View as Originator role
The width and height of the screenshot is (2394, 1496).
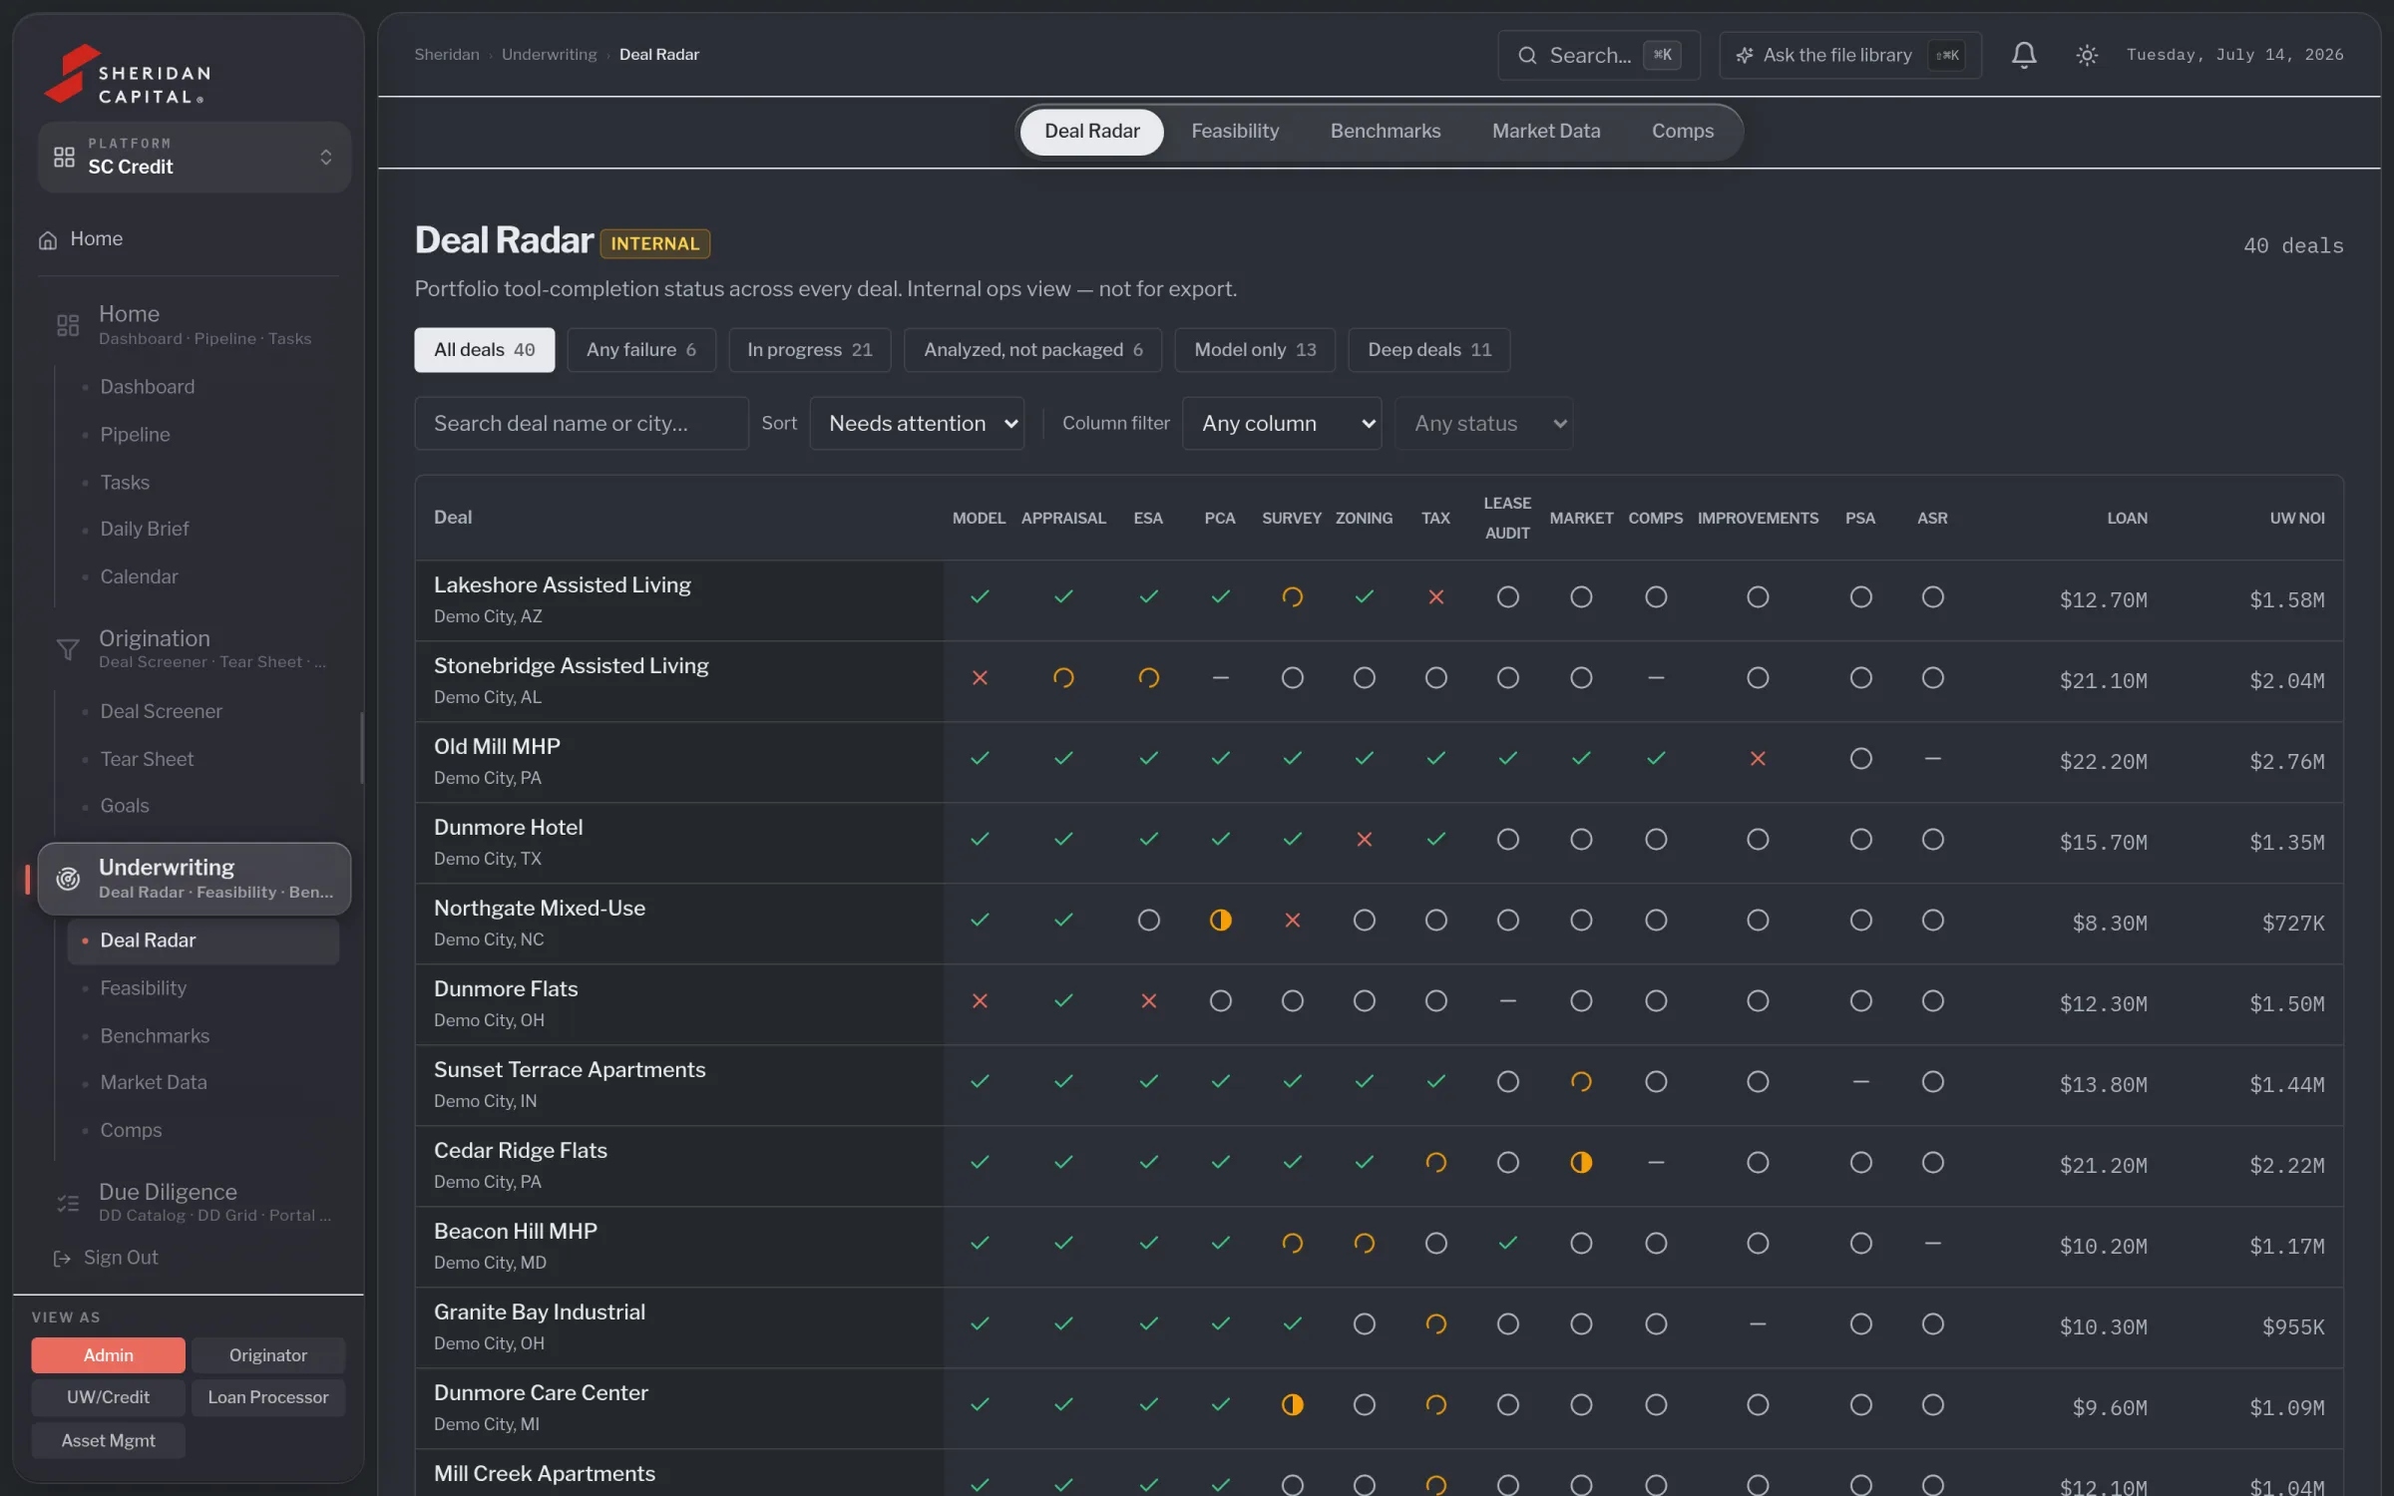point(268,1356)
